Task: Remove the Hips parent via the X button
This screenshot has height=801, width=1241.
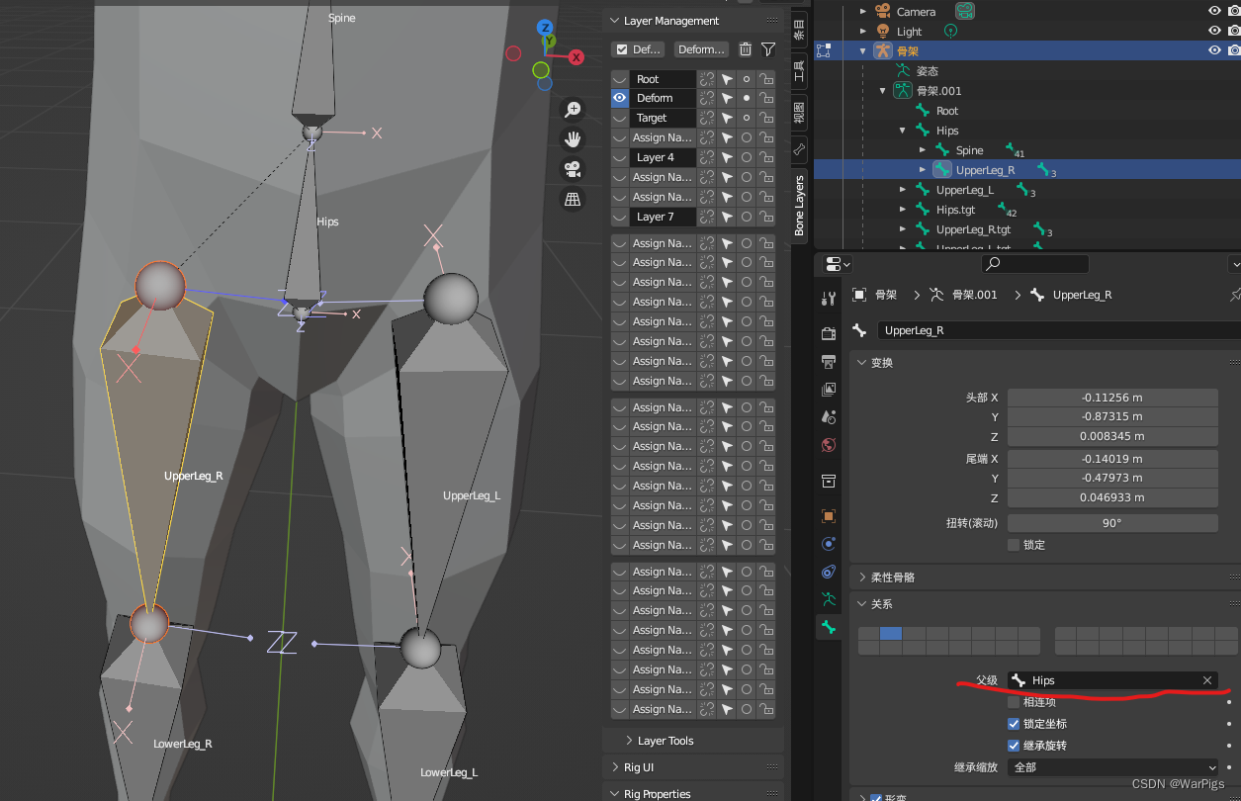Action: 1206,680
